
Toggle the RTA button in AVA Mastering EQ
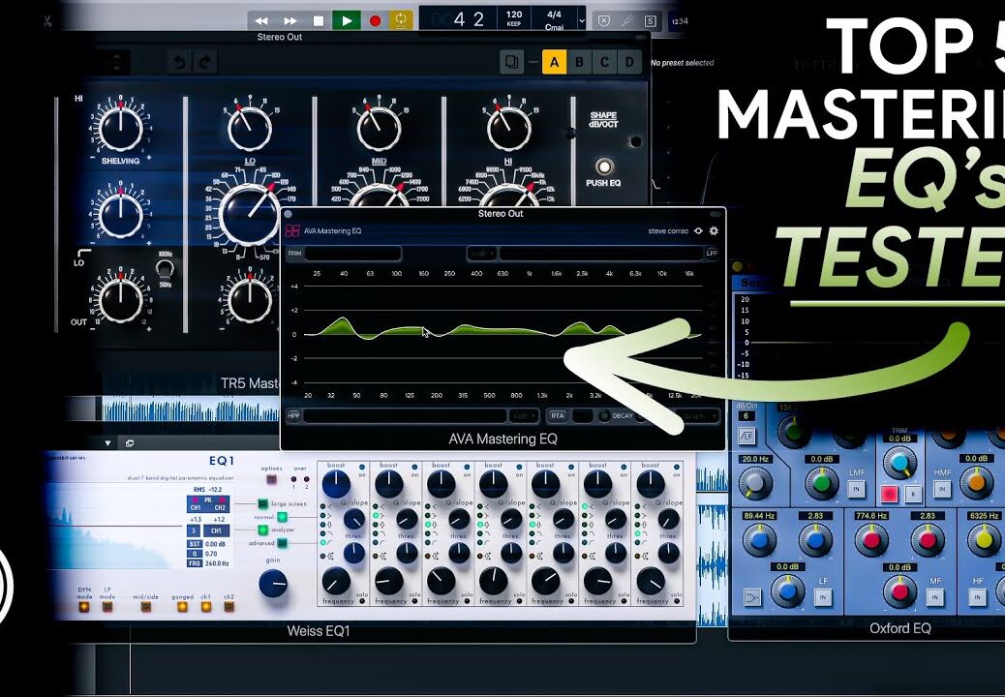point(558,415)
